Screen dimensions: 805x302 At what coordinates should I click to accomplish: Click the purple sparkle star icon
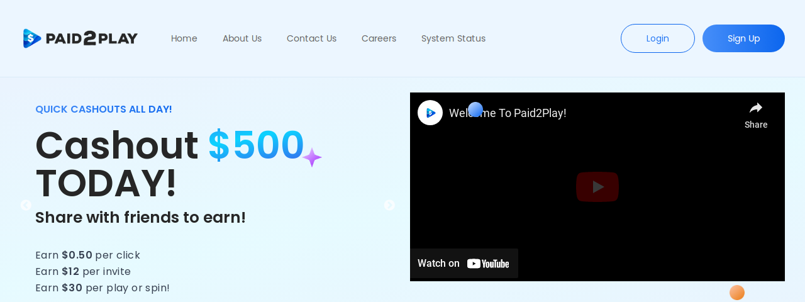[x=312, y=157]
